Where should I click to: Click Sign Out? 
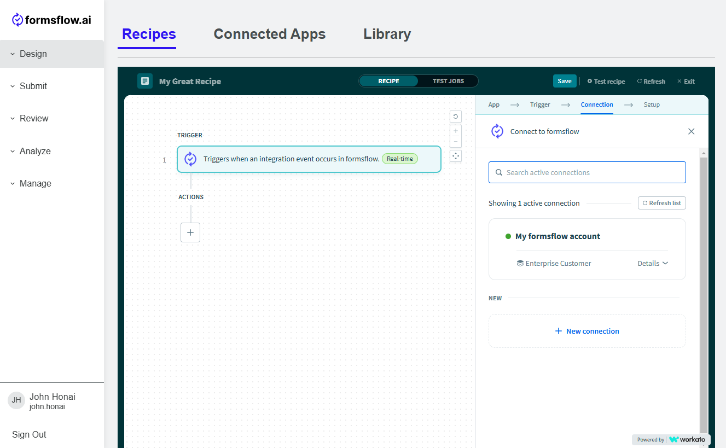tap(29, 434)
